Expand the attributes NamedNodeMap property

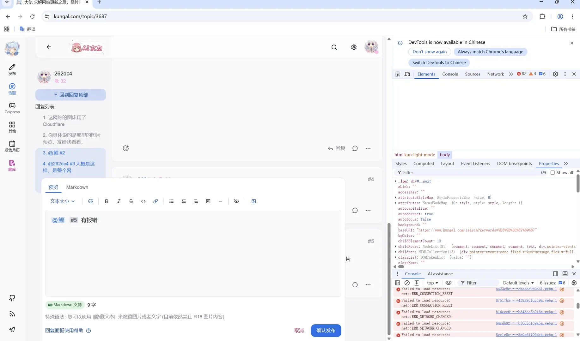click(395, 203)
